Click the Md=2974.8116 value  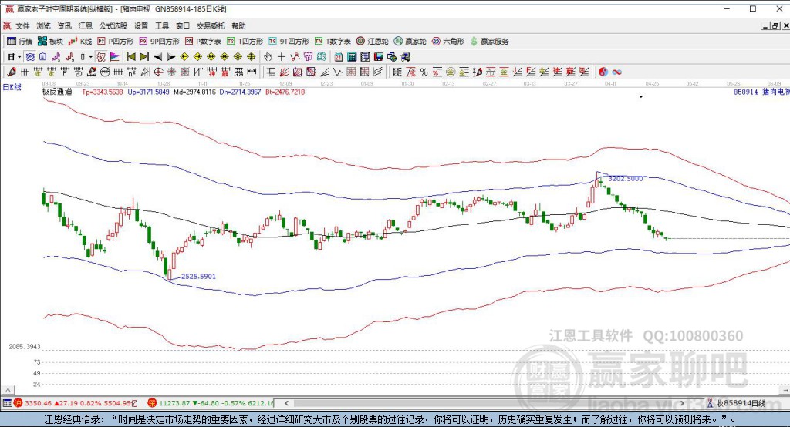pyautogui.click(x=194, y=92)
